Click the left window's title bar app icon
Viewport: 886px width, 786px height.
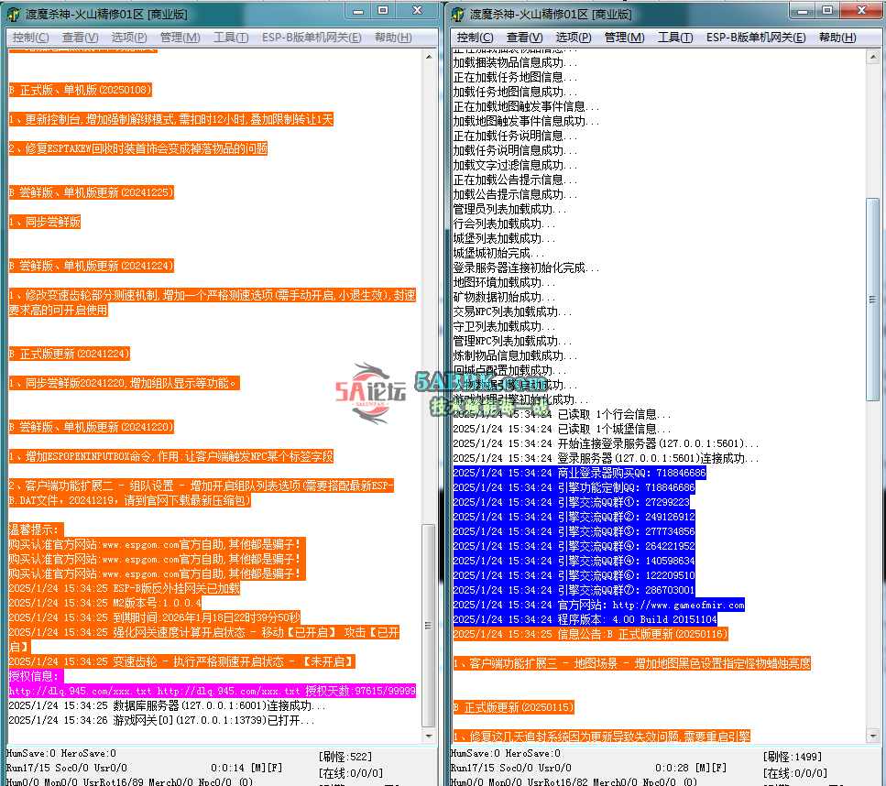pyautogui.click(x=14, y=14)
